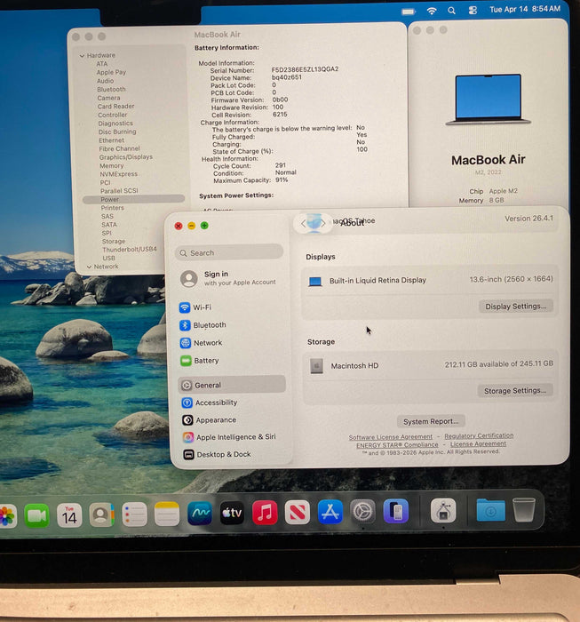Click System Settings gear in Dock
The height and width of the screenshot is (622, 580).
(x=362, y=511)
